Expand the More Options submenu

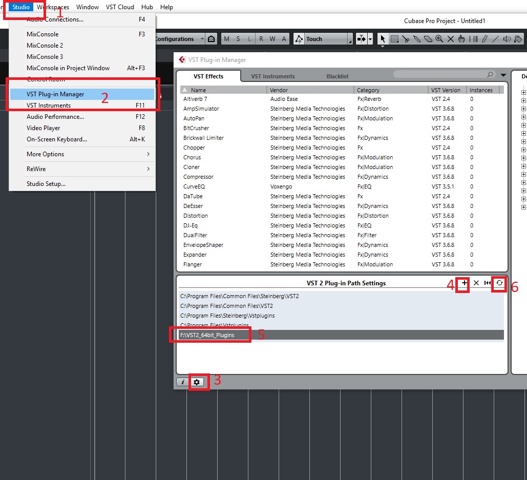(82, 154)
